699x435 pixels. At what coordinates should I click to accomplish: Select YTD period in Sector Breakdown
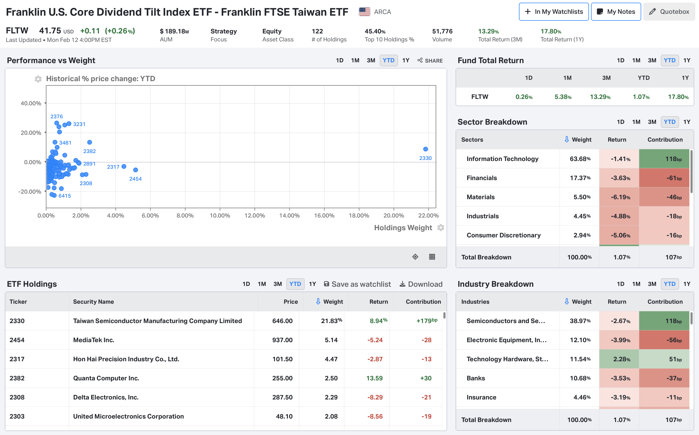pos(670,122)
